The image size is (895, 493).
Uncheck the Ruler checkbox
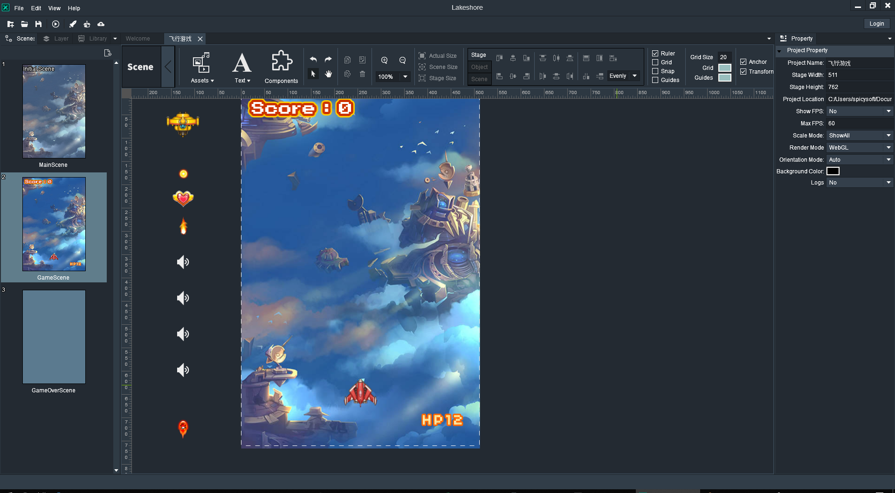tap(655, 53)
